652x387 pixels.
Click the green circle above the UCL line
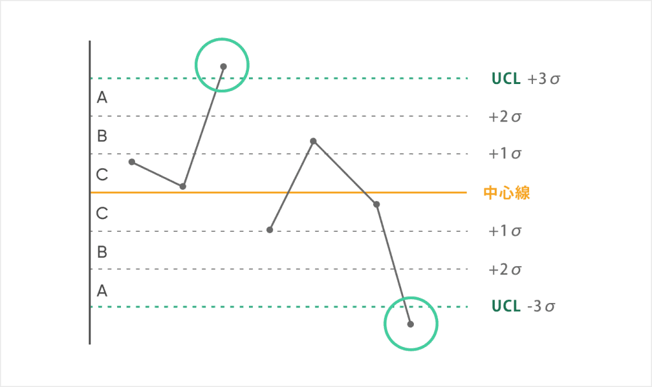tap(222, 65)
